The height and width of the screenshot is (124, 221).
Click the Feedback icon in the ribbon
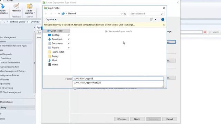16,6
